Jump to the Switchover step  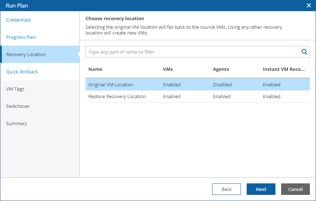tap(18, 106)
